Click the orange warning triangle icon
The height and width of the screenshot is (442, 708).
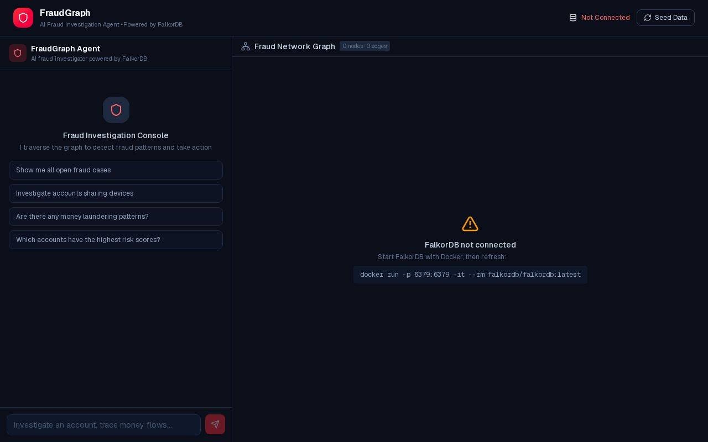pos(470,224)
